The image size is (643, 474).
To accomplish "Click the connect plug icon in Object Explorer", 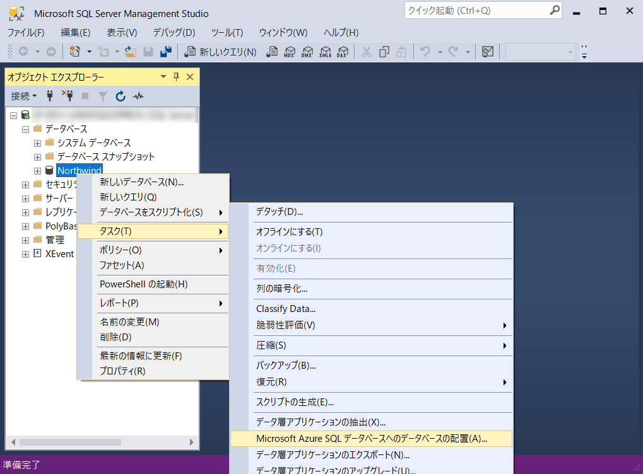I will tap(50, 96).
